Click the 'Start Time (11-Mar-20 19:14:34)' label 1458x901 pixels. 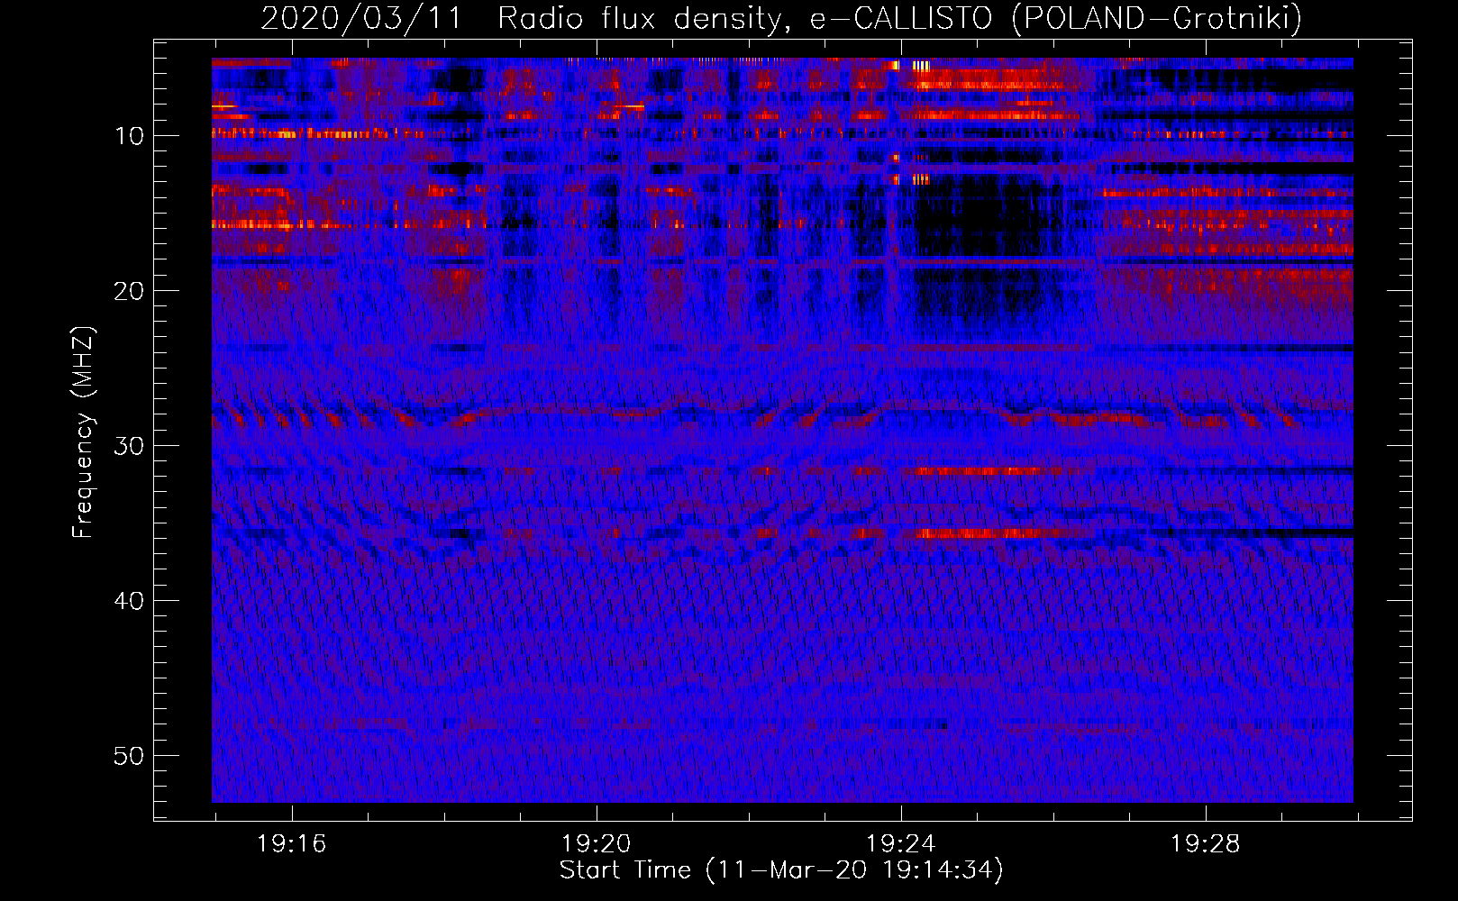(781, 869)
